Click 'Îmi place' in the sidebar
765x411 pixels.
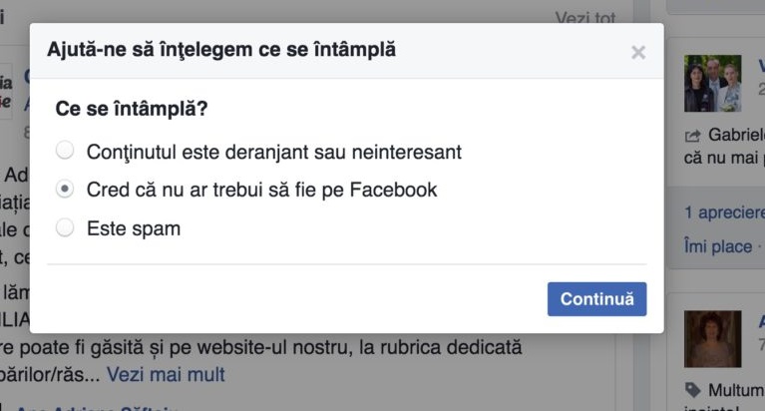[718, 246]
